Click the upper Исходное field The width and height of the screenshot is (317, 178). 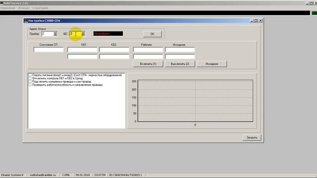(180, 49)
